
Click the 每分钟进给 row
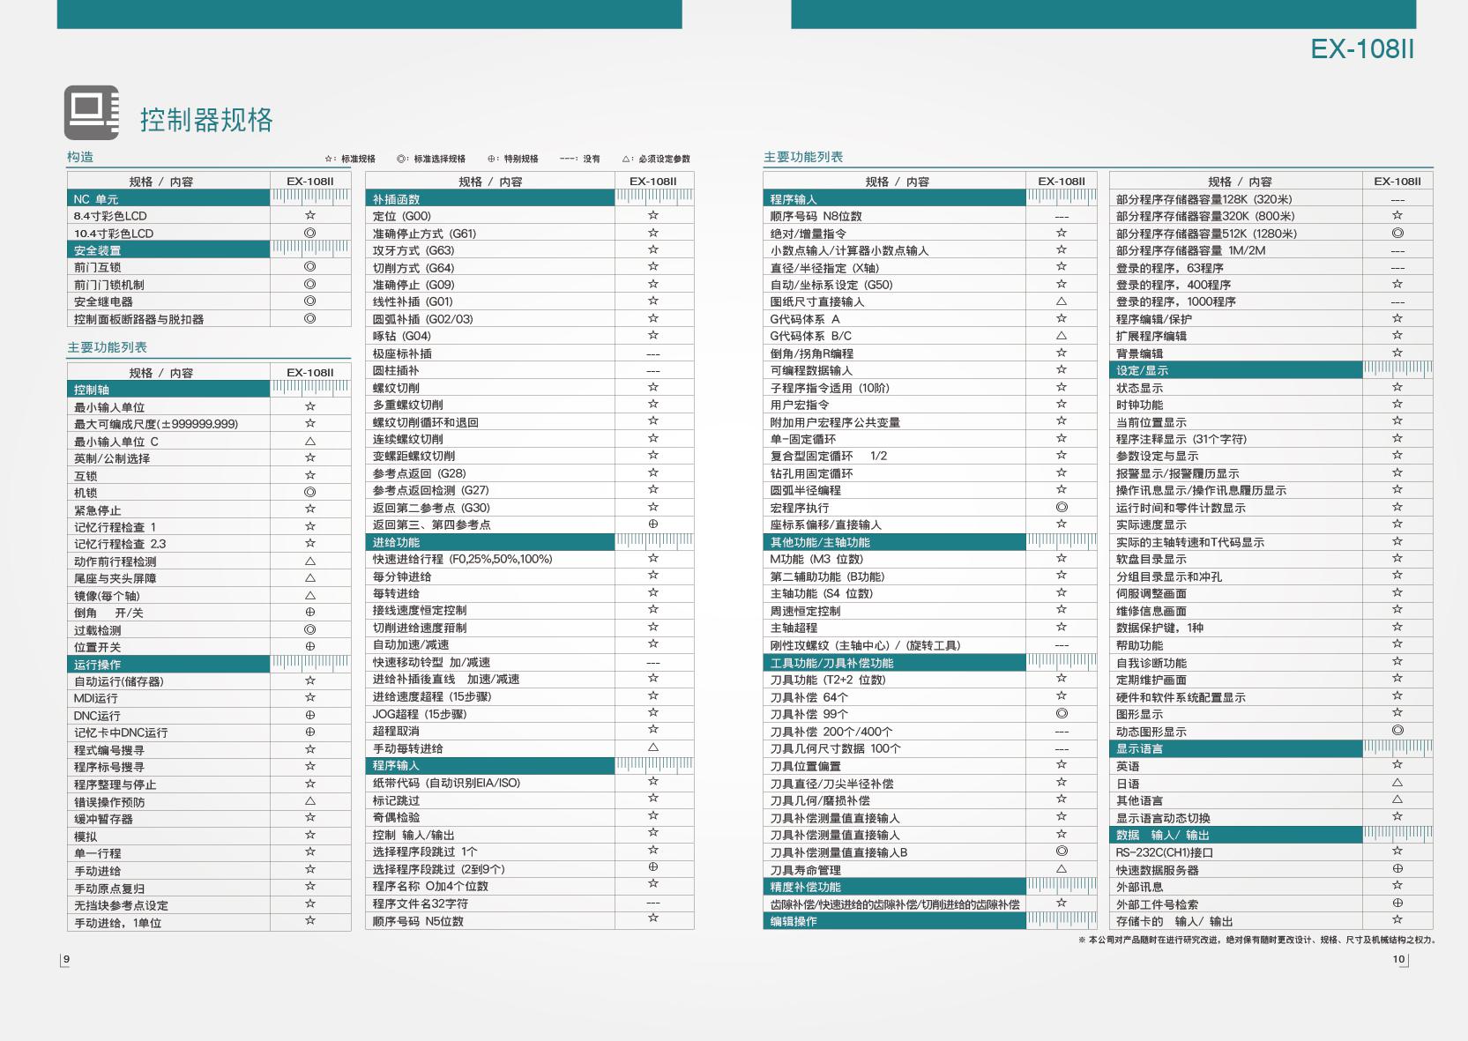530,576
